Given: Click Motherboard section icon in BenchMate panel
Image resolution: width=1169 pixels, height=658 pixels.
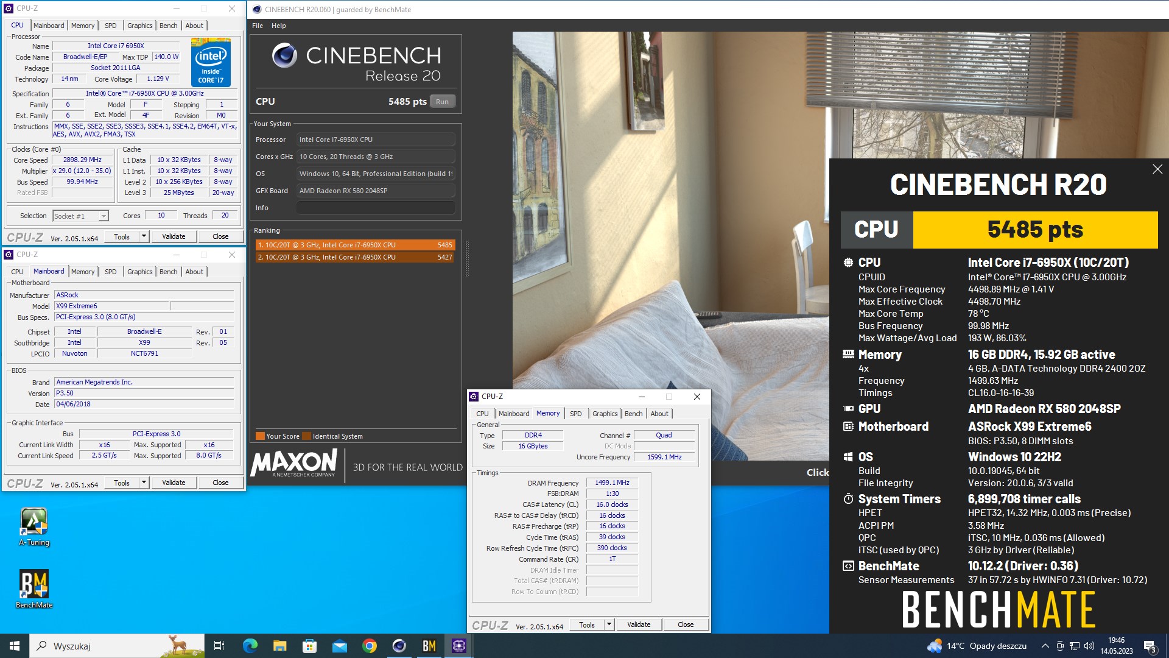Looking at the screenshot, I should coord(848,426).
